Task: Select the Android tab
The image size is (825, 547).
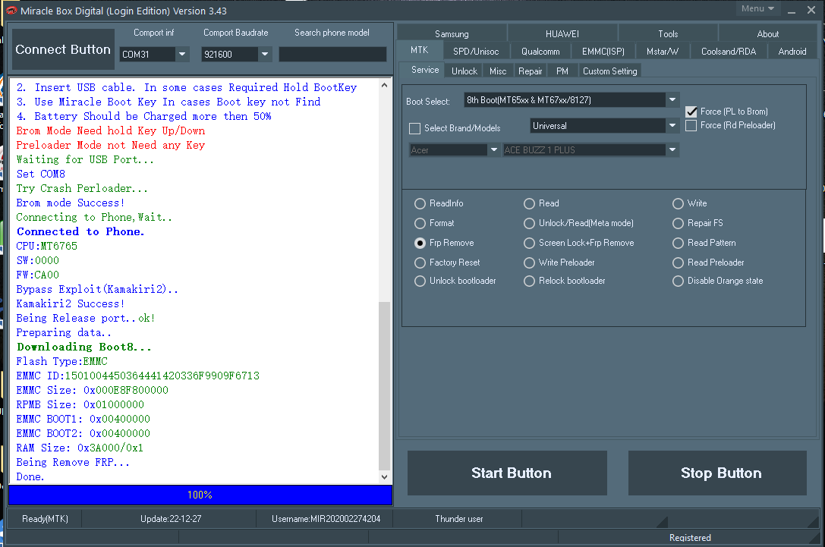Action: (x=792, y=51)
